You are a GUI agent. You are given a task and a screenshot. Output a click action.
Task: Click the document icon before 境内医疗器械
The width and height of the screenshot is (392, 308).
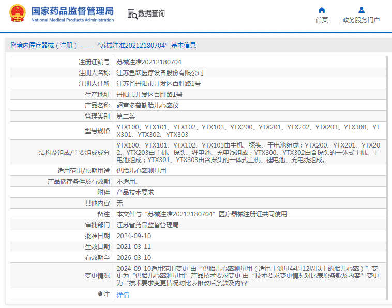click(13, 45)
